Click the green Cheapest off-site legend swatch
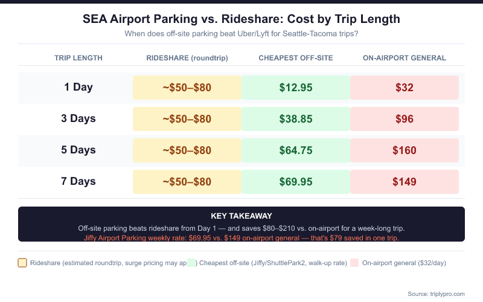This screenshot has width=483, height=302. (192, 263)
